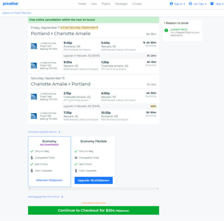Click chevron next to Compare upgrade options
This screenshot has width=224, height=221.
point(59,132)
